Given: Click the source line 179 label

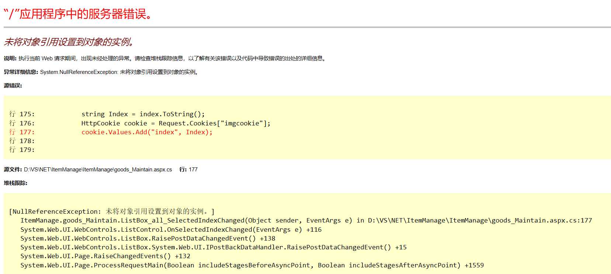Looking at the screenshot, I should pyautogui.click(x=22, y=150).
